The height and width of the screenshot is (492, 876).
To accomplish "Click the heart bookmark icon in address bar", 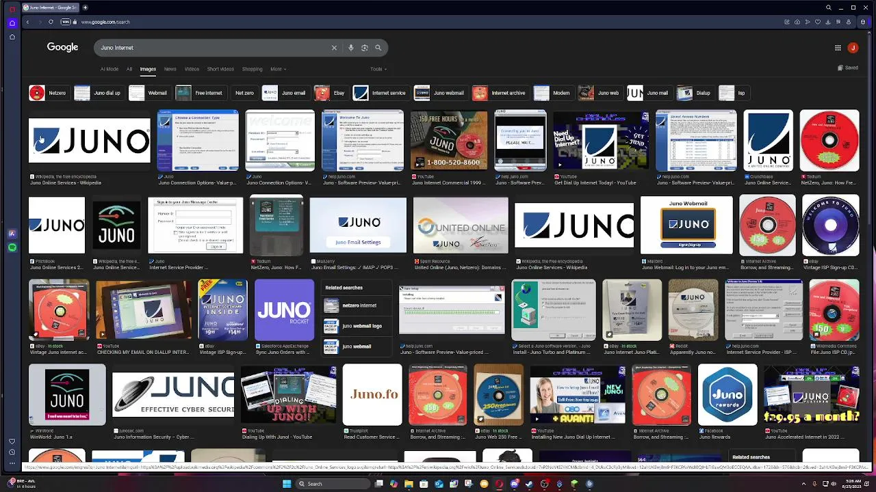I will (818, 22).
